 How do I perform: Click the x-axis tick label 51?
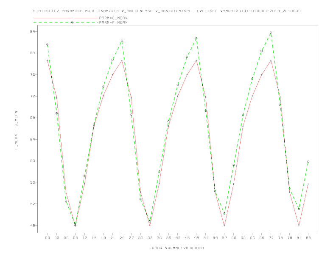(x=206, y=238)
